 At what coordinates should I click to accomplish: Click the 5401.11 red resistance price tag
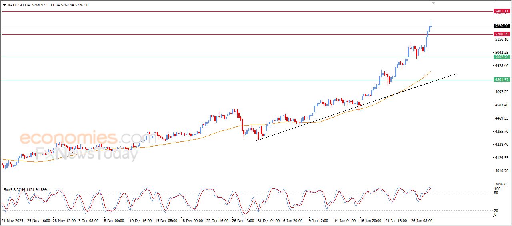[501, 11]
